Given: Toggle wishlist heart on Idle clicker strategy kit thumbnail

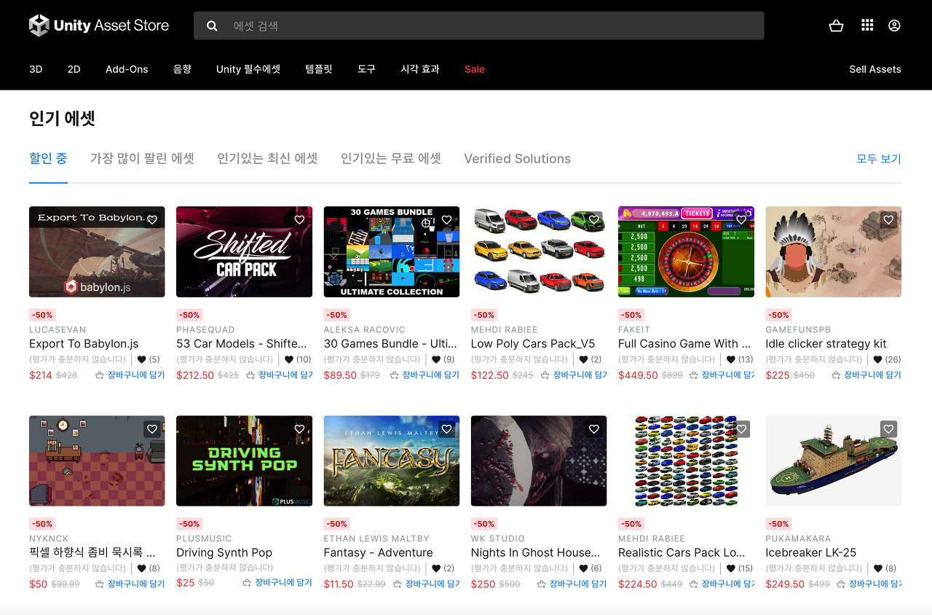Looking at the screenshot, I should click(x=888, y=219).
